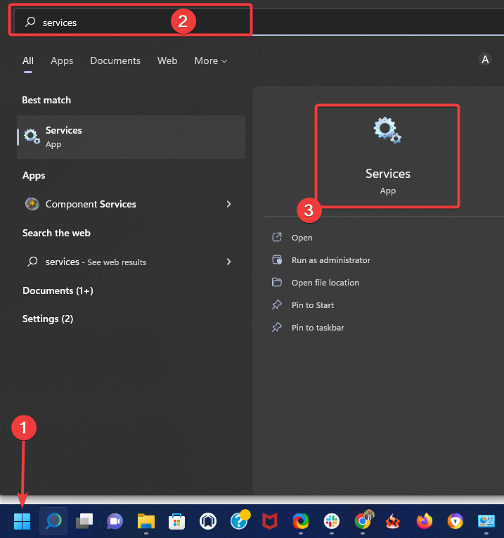Image resolution: width=504 pixels, height=538 pixels.
Task: Open the Settings (2) results group
Action: (x=48, y=319)
